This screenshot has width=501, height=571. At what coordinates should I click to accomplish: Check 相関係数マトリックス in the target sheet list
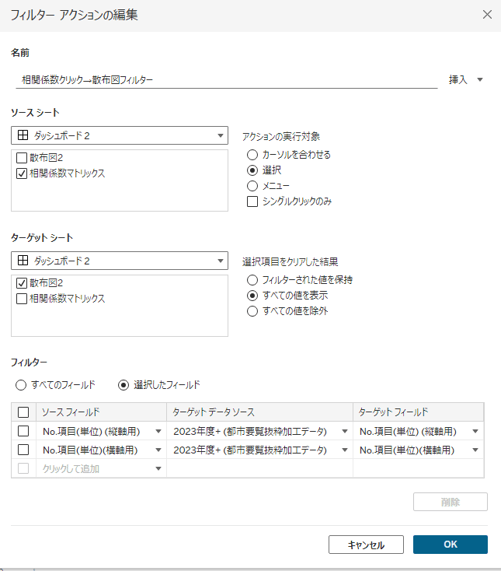[22, 299]
